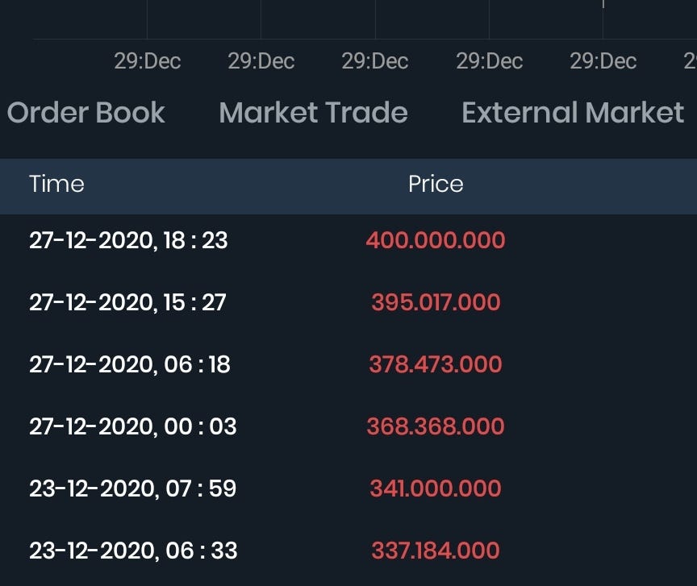Select the trade at 27-12-2020, 18:23

coord(348,240)
